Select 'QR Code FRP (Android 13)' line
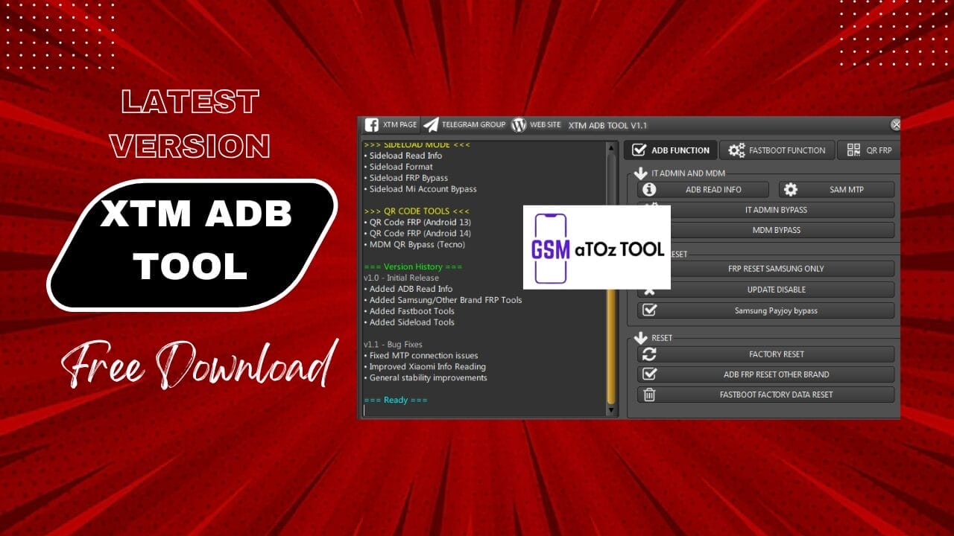Image resolution: width=954 pixels, height=536 pixels. pyautogui.click(x=417, y=222)
